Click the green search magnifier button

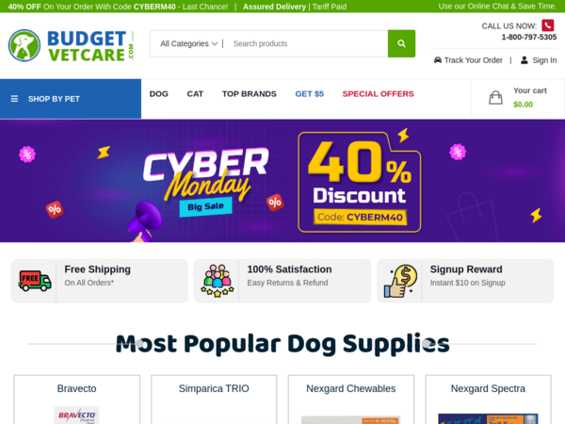coord(401,43)
